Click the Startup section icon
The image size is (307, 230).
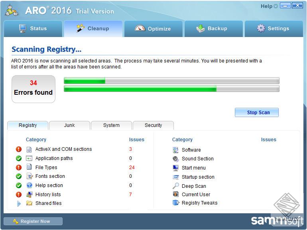tap(175, 177)
